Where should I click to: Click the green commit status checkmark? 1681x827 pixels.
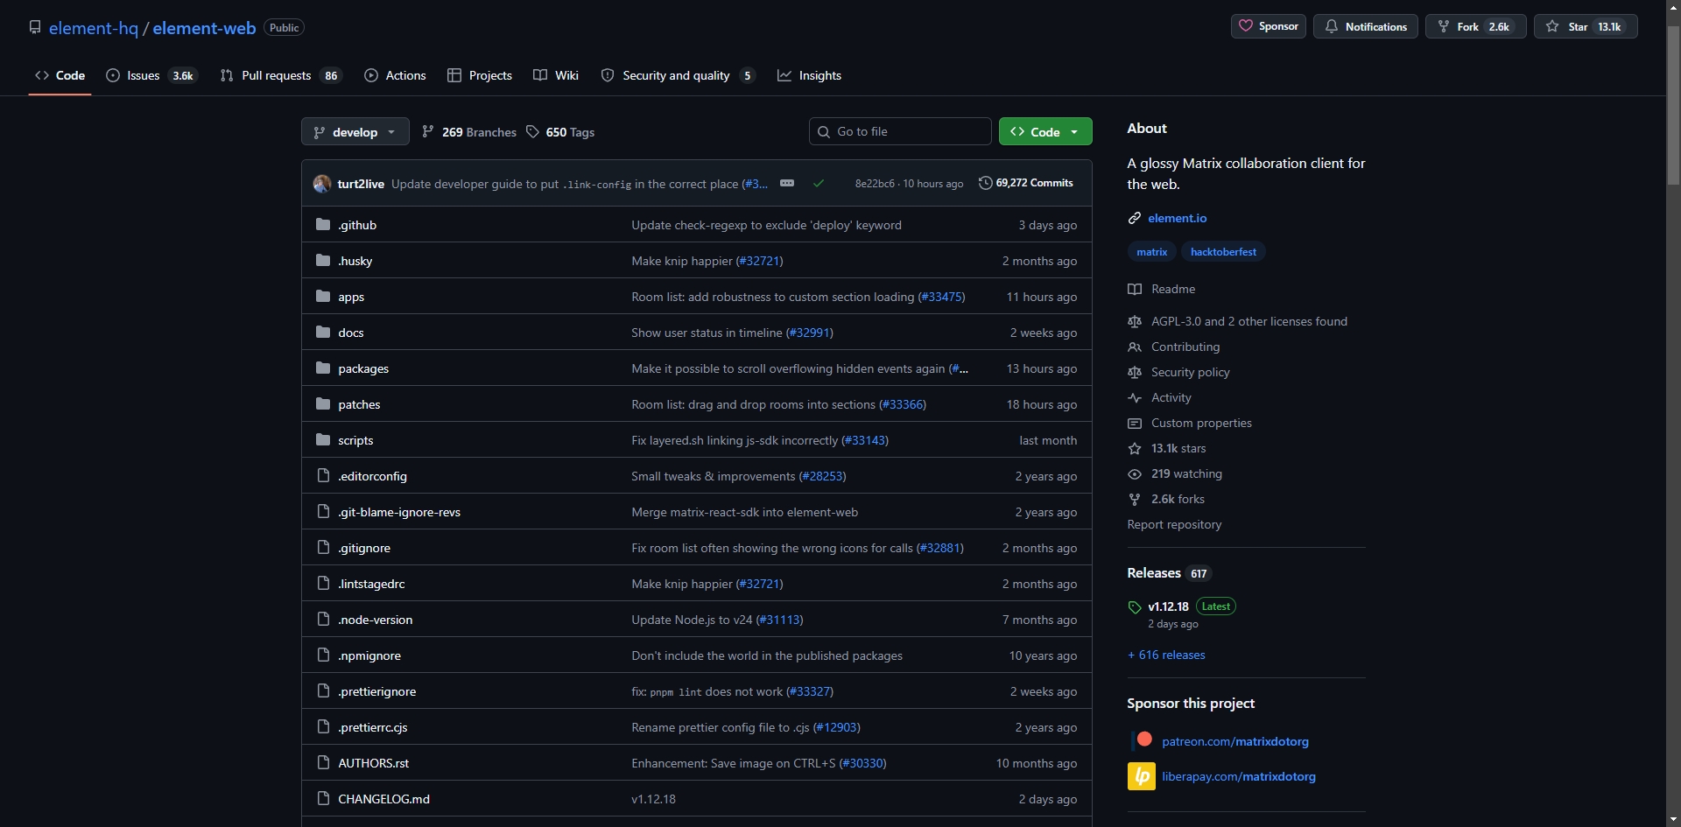(x=819, y=184)
